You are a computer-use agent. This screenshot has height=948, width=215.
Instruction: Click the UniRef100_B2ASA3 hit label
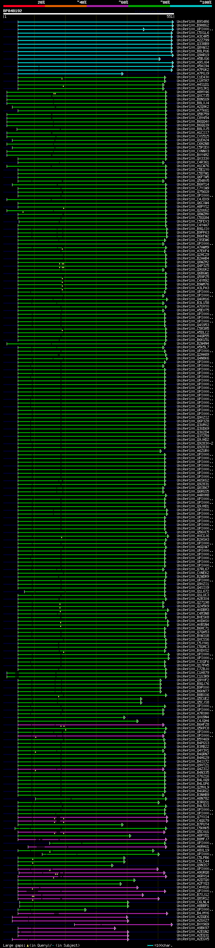tap(193, 539)
